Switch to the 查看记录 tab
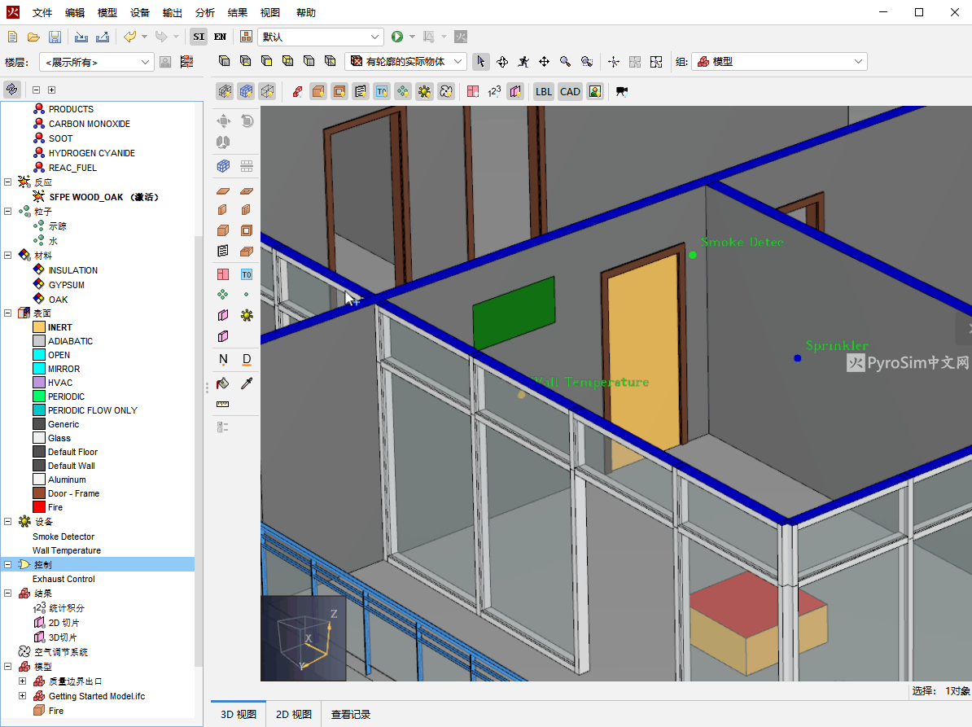Image resolution: width=972 pixels, height=727 pixels. tap(351, 715)
